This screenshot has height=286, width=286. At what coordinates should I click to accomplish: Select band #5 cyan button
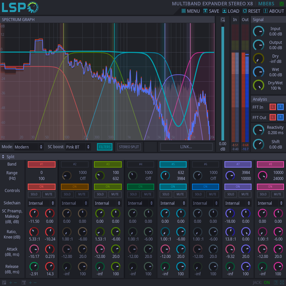pos(173,164)
